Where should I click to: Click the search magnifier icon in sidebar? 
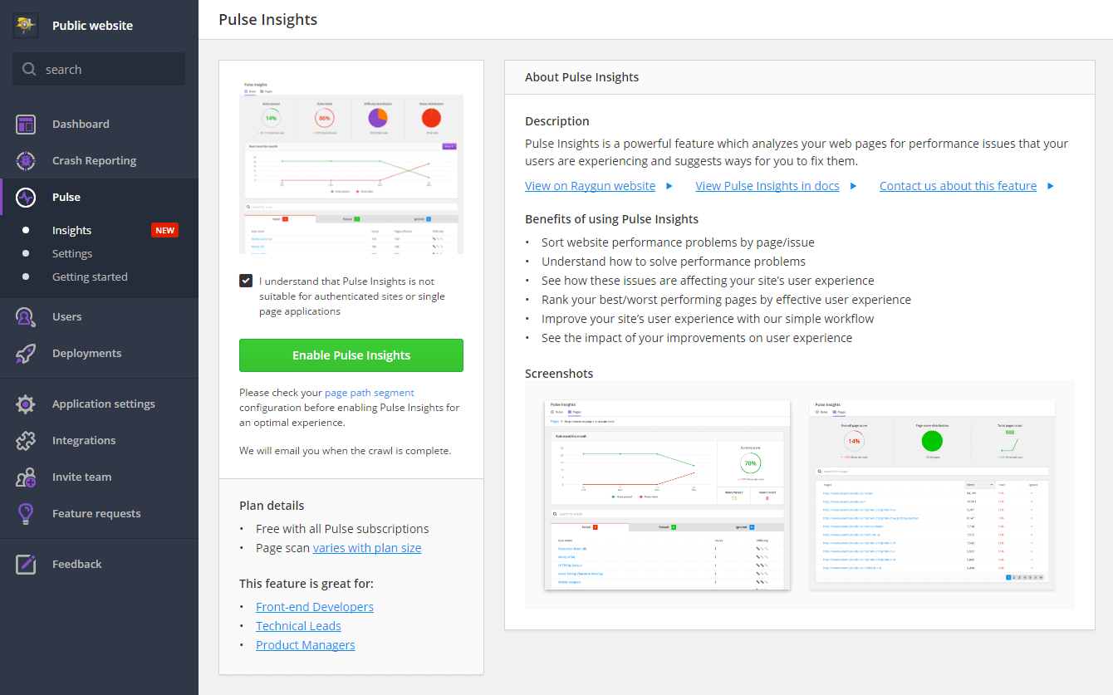coord(27,68)
